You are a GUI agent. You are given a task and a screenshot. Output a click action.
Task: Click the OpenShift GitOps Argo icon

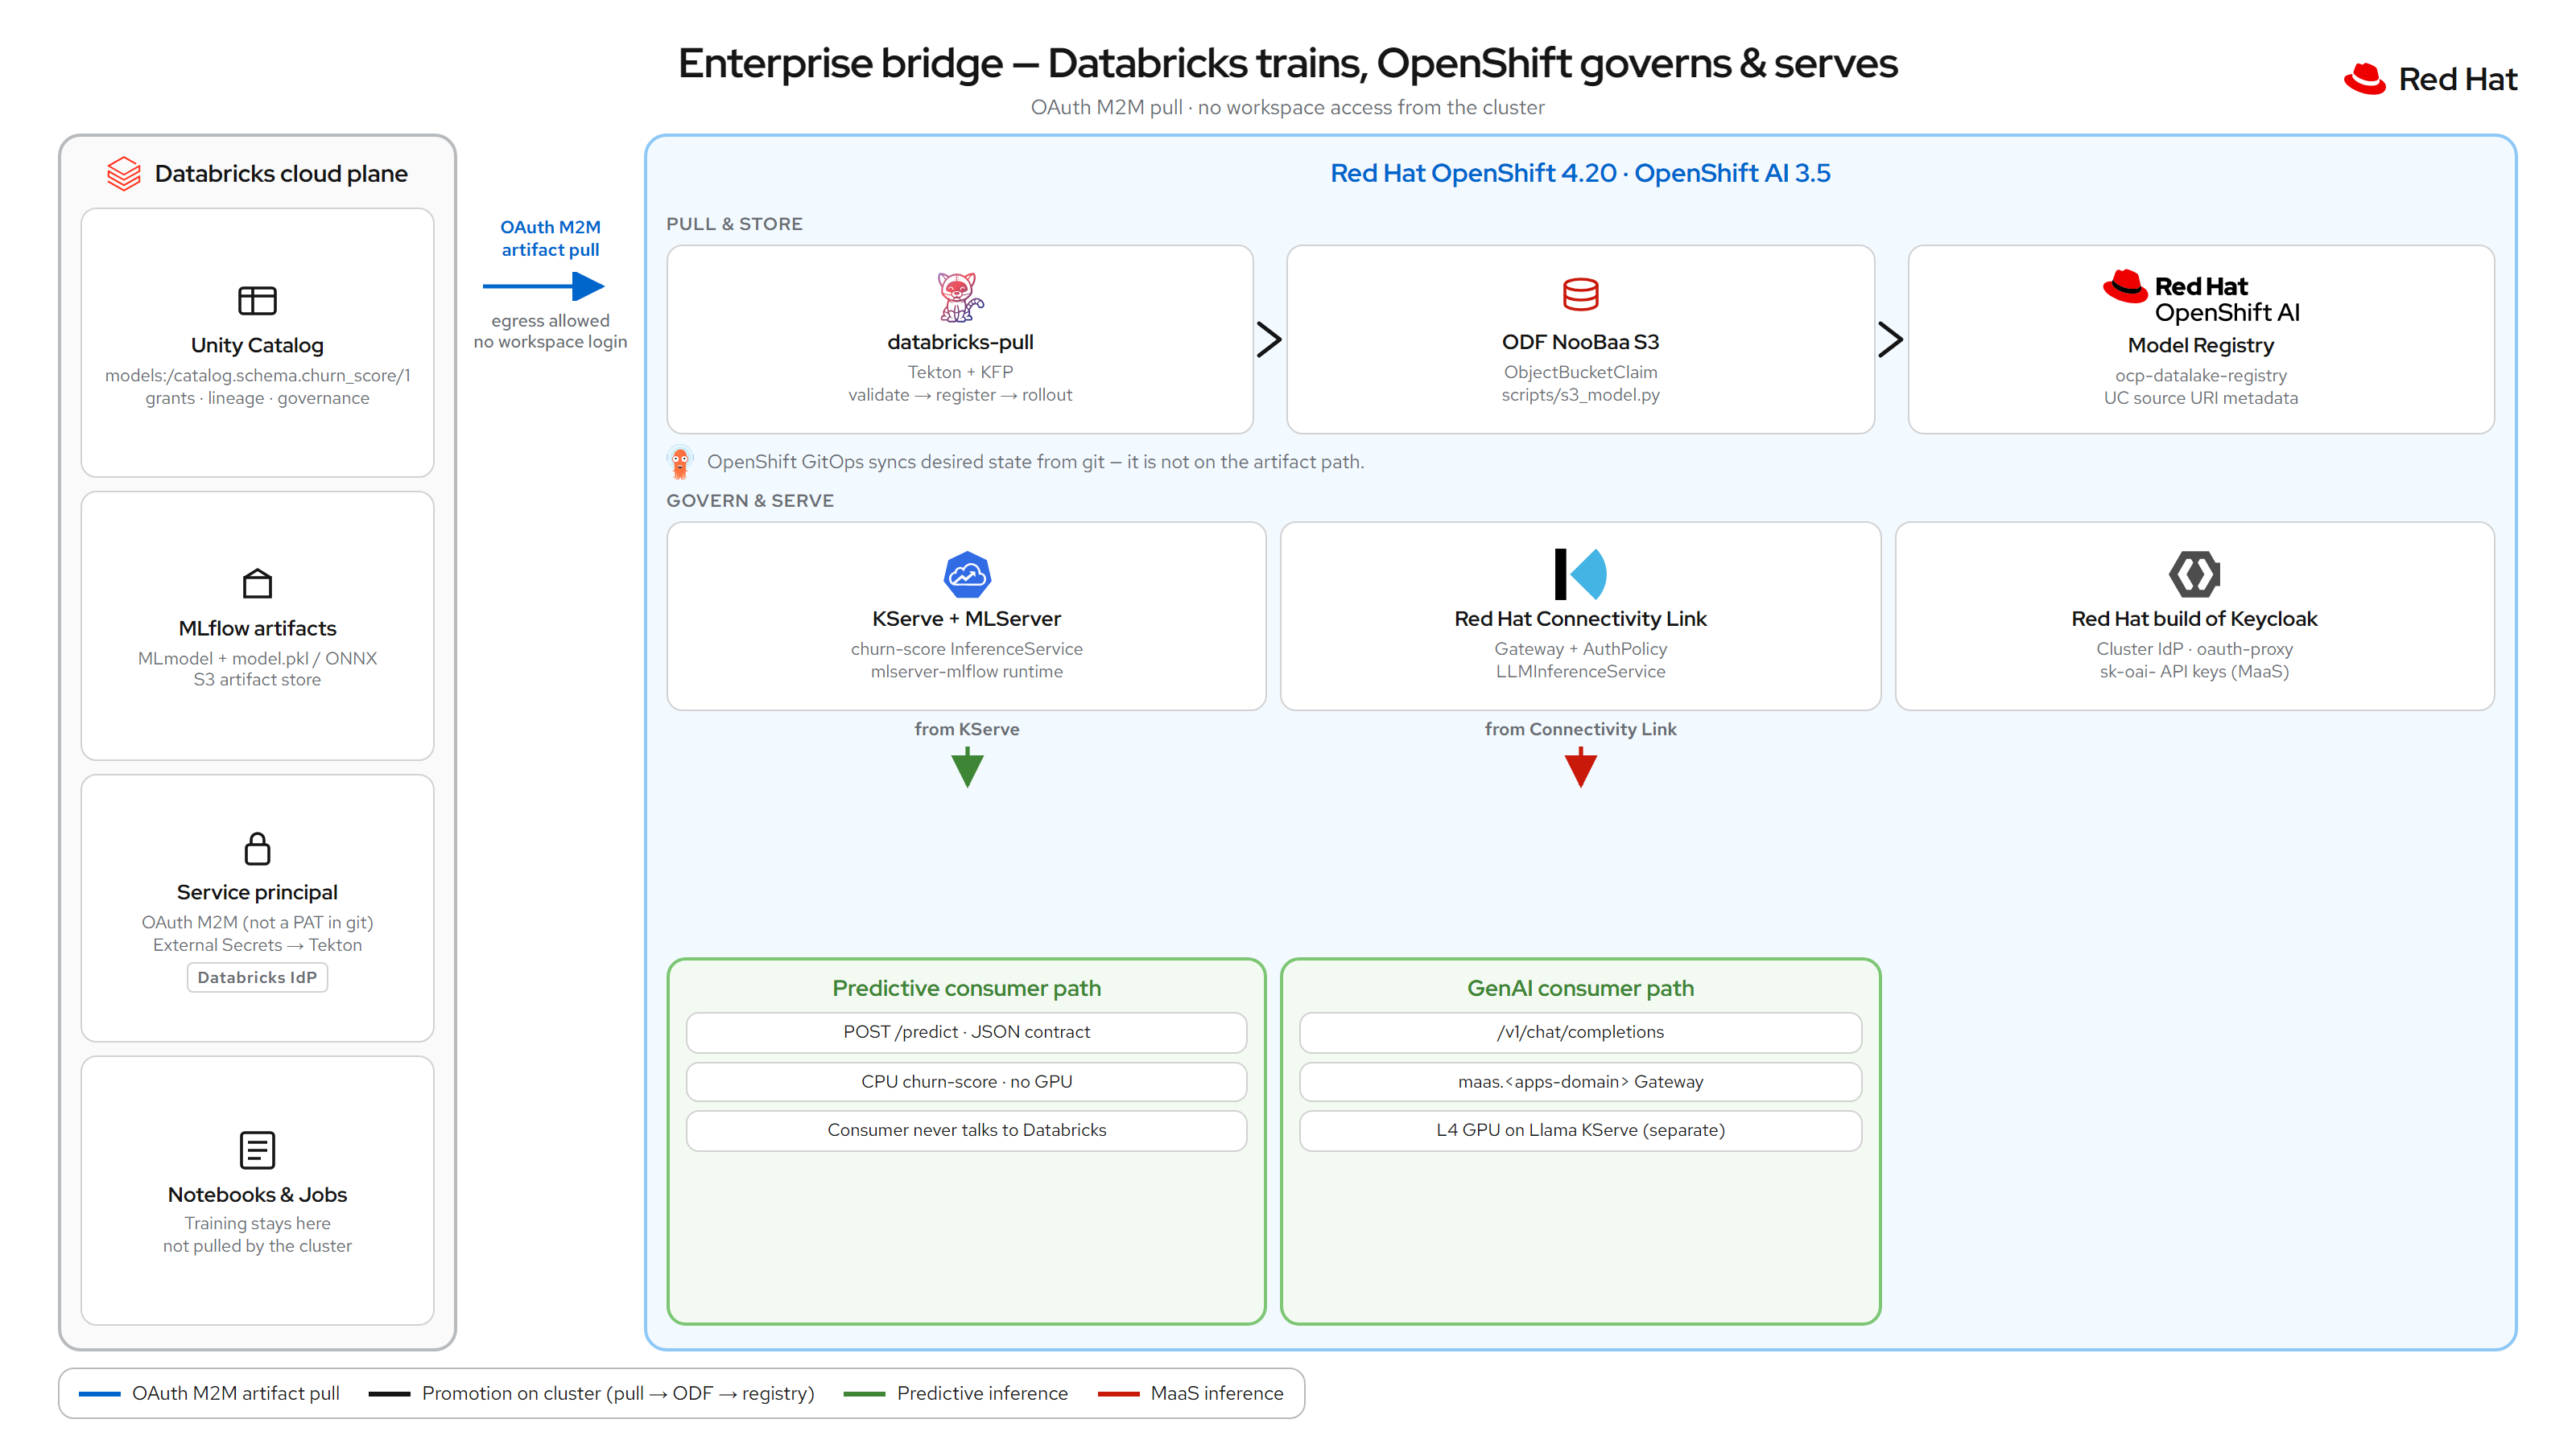(x=680, y=462)
